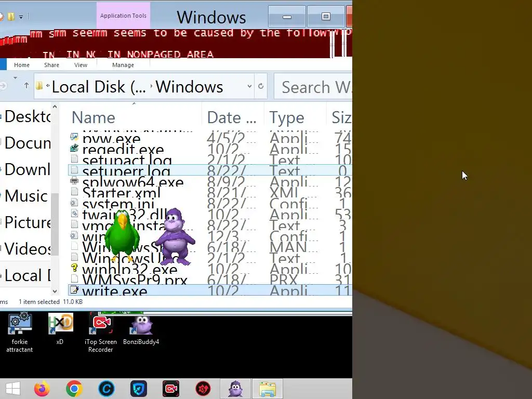
Task: Click the Windows breadcrumb segment
Action: pyautogui.click(x=189, y=87)
